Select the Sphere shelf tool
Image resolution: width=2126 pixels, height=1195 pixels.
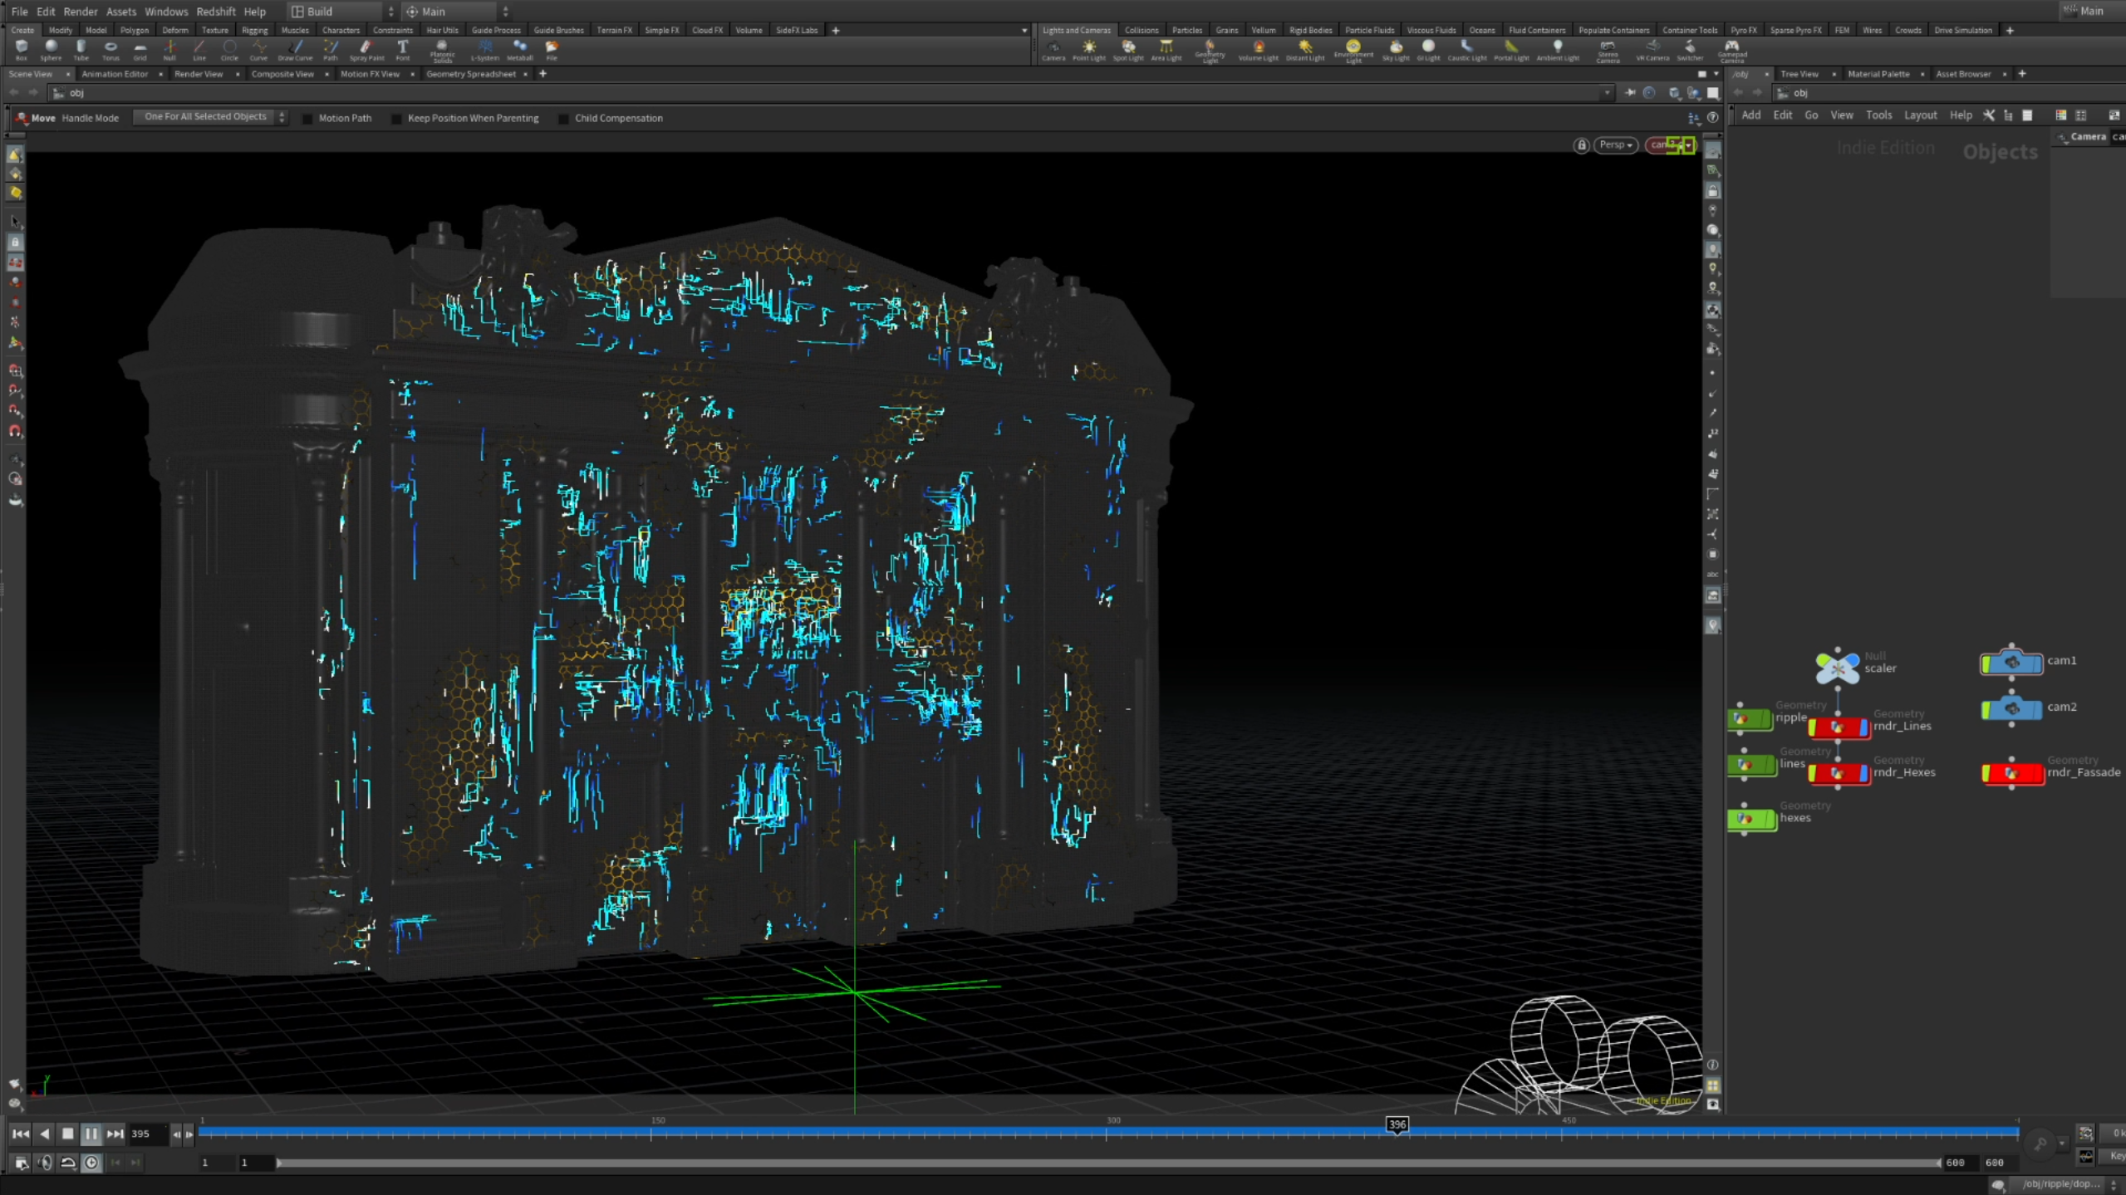point(51,50)
